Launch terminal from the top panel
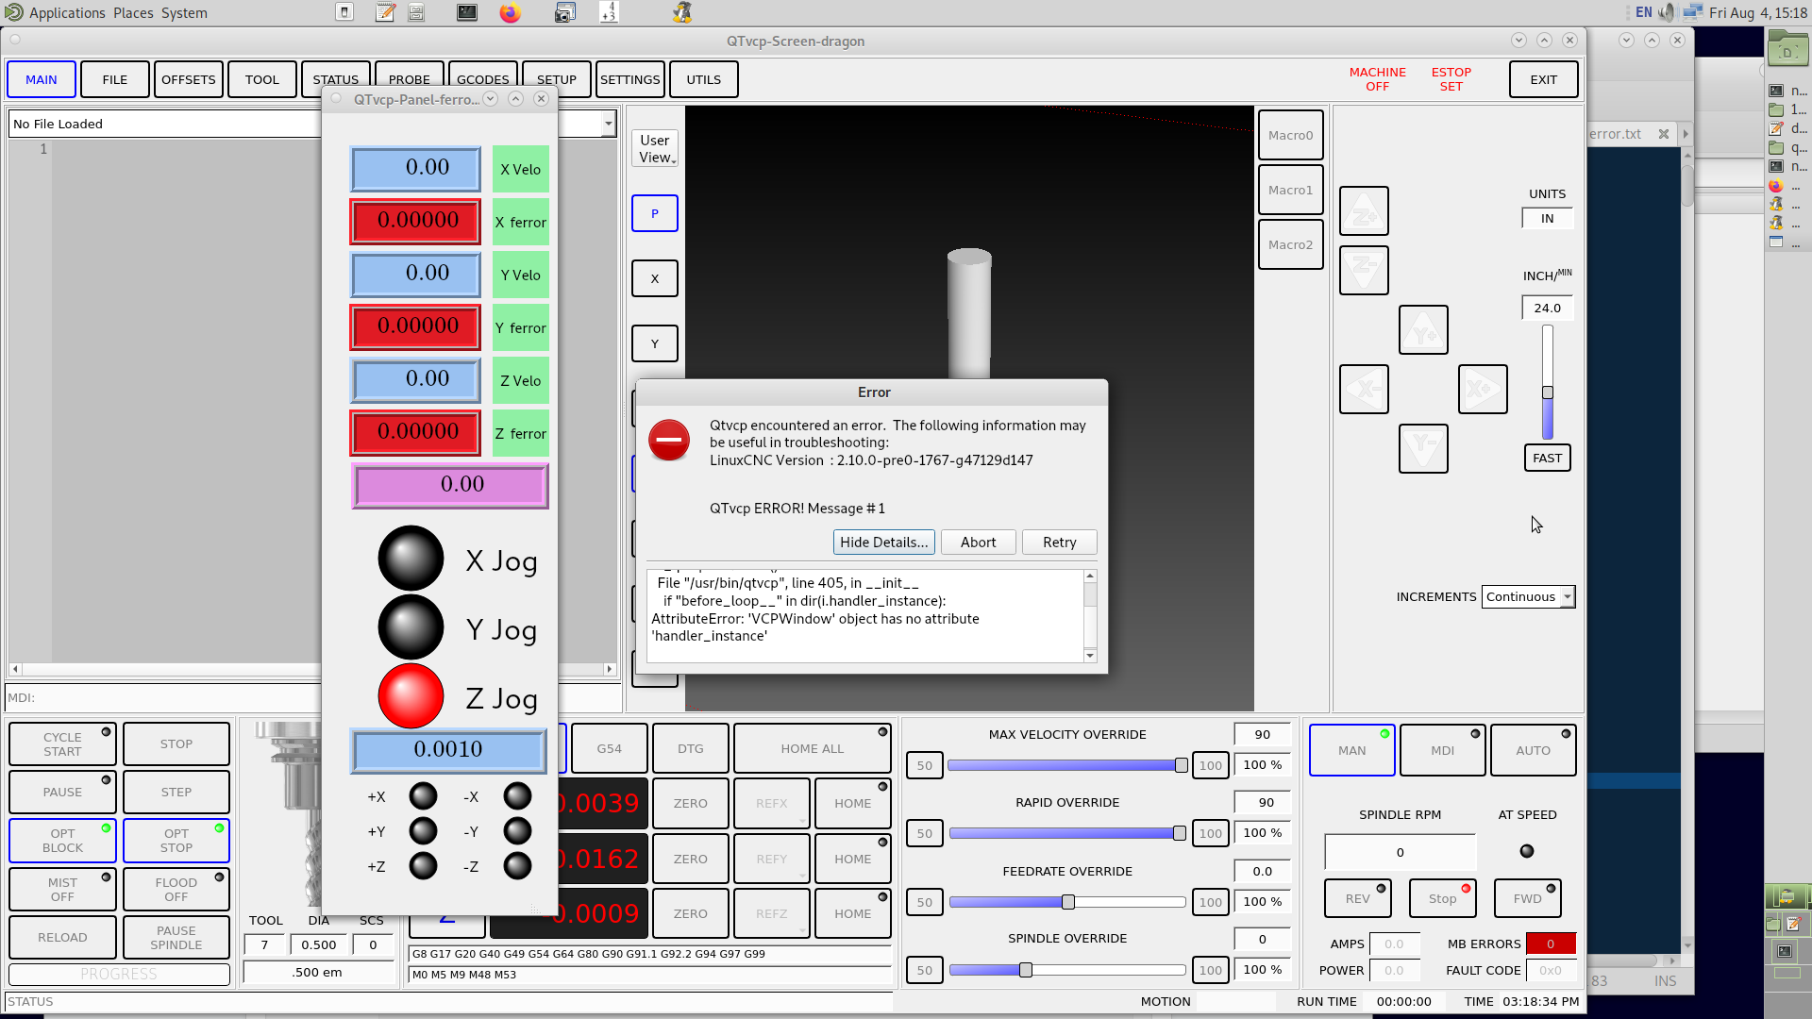 (467, 12)
